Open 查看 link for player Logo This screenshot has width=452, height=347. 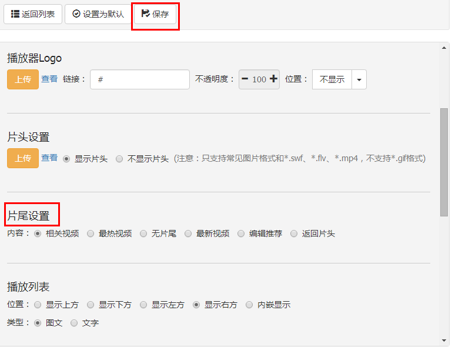coord(49,79)
